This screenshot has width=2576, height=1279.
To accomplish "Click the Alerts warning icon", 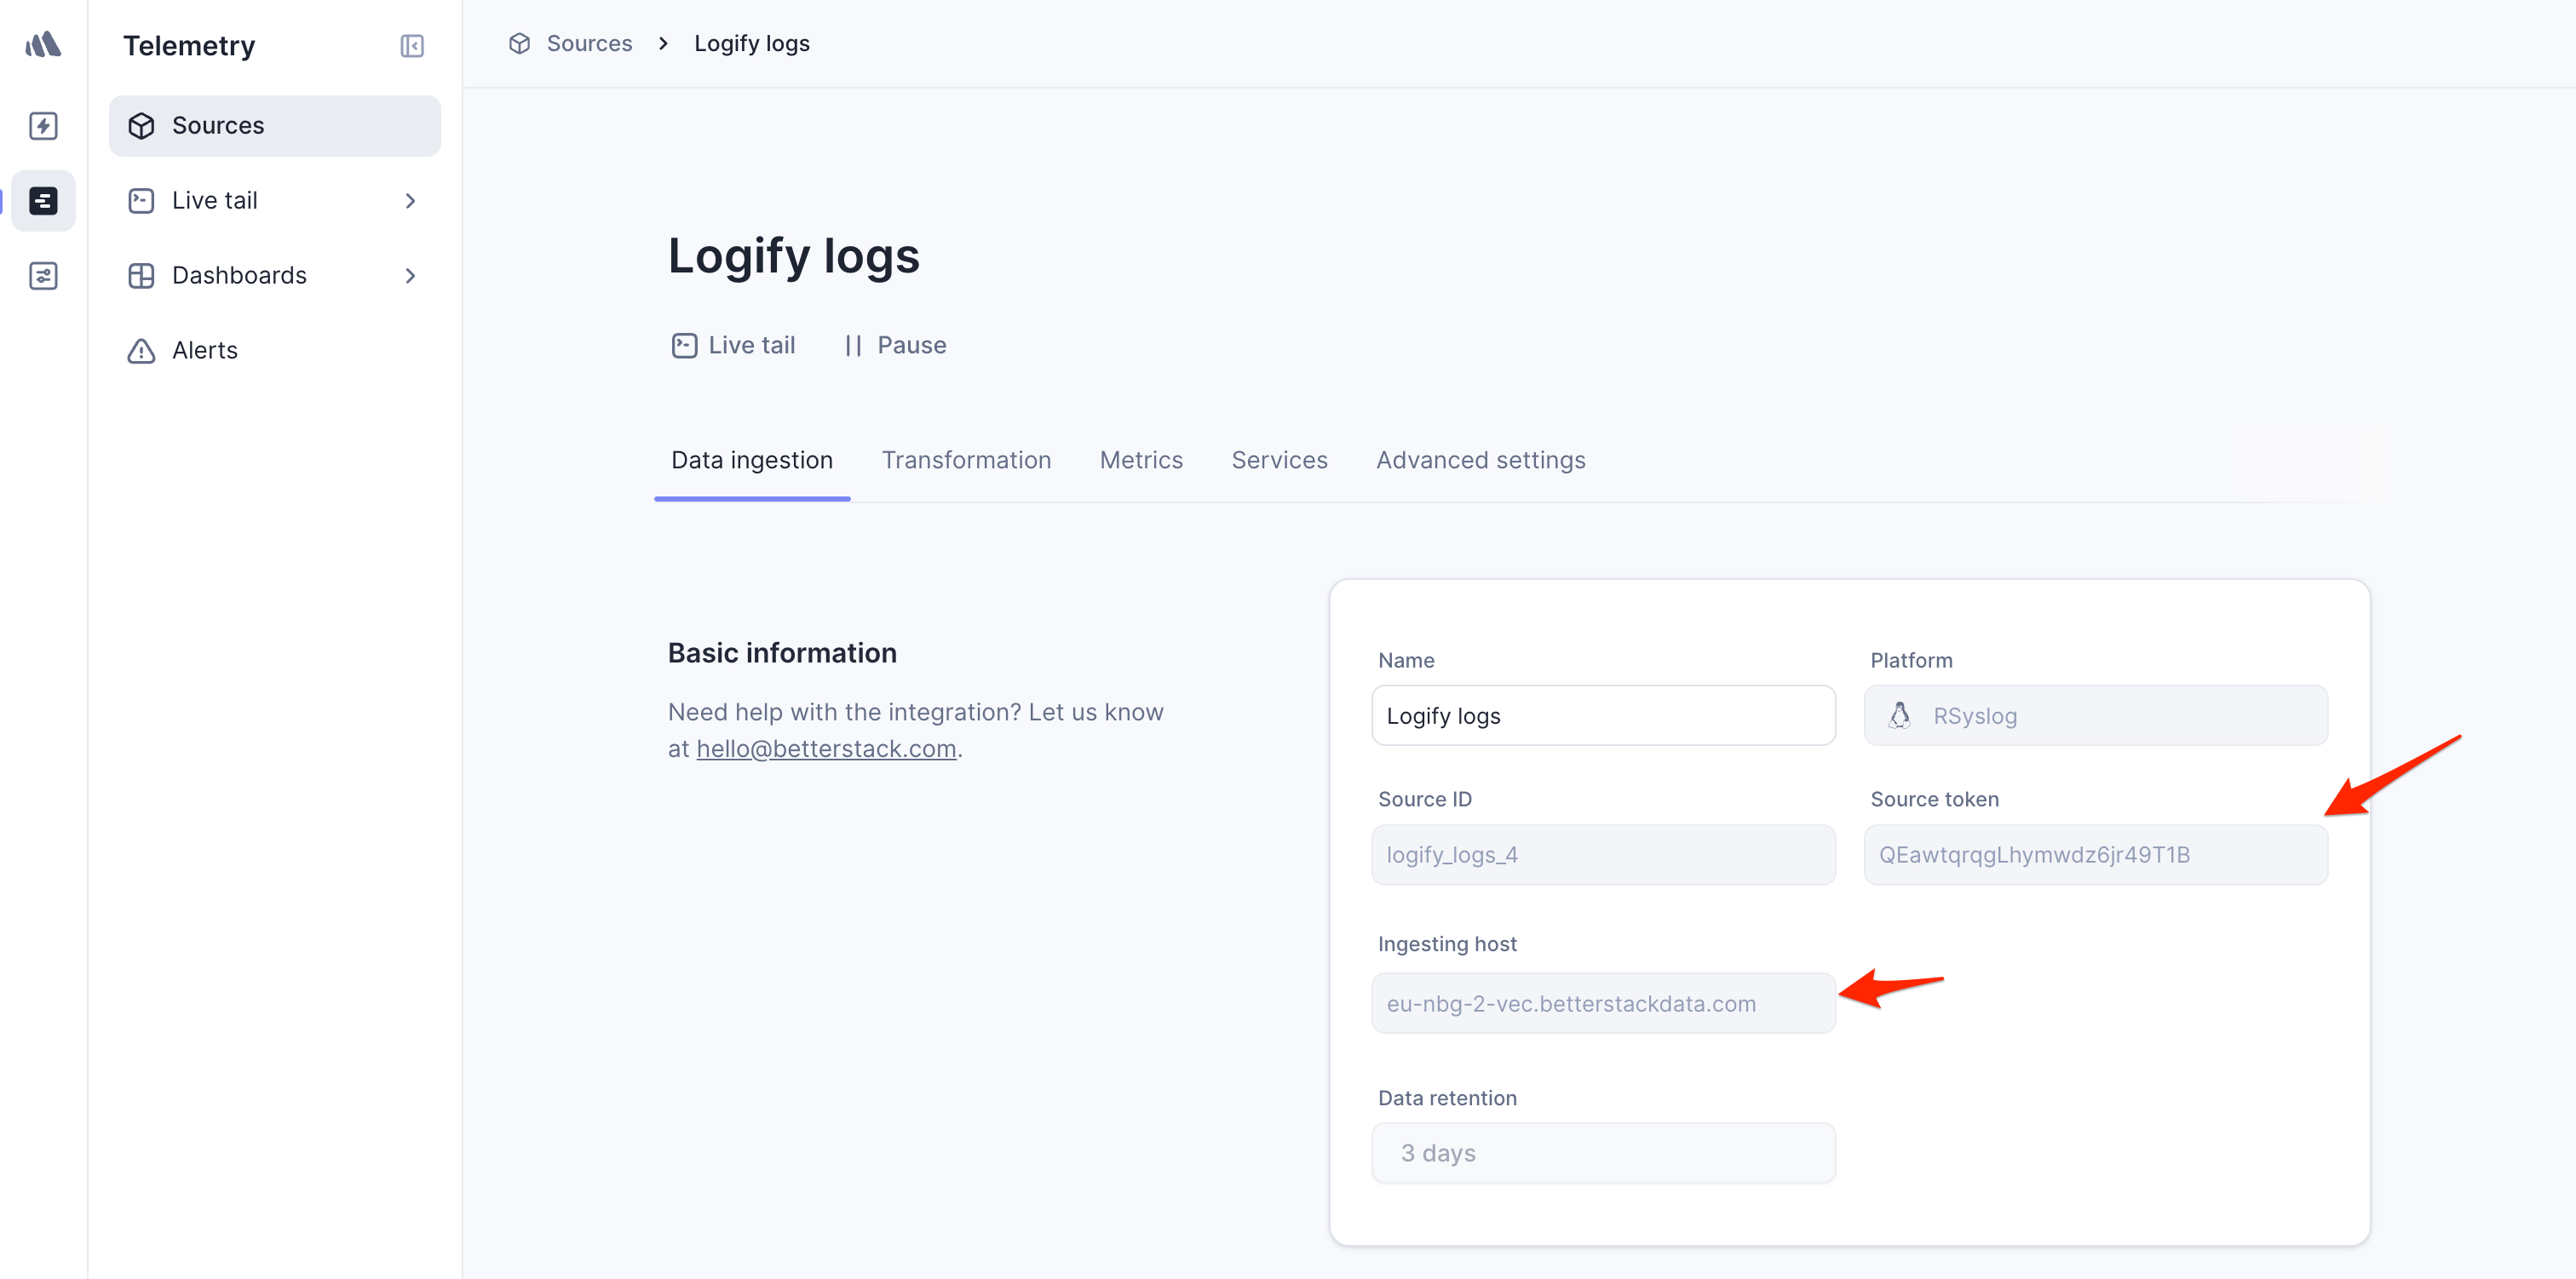I will click(x=140, y=351).
